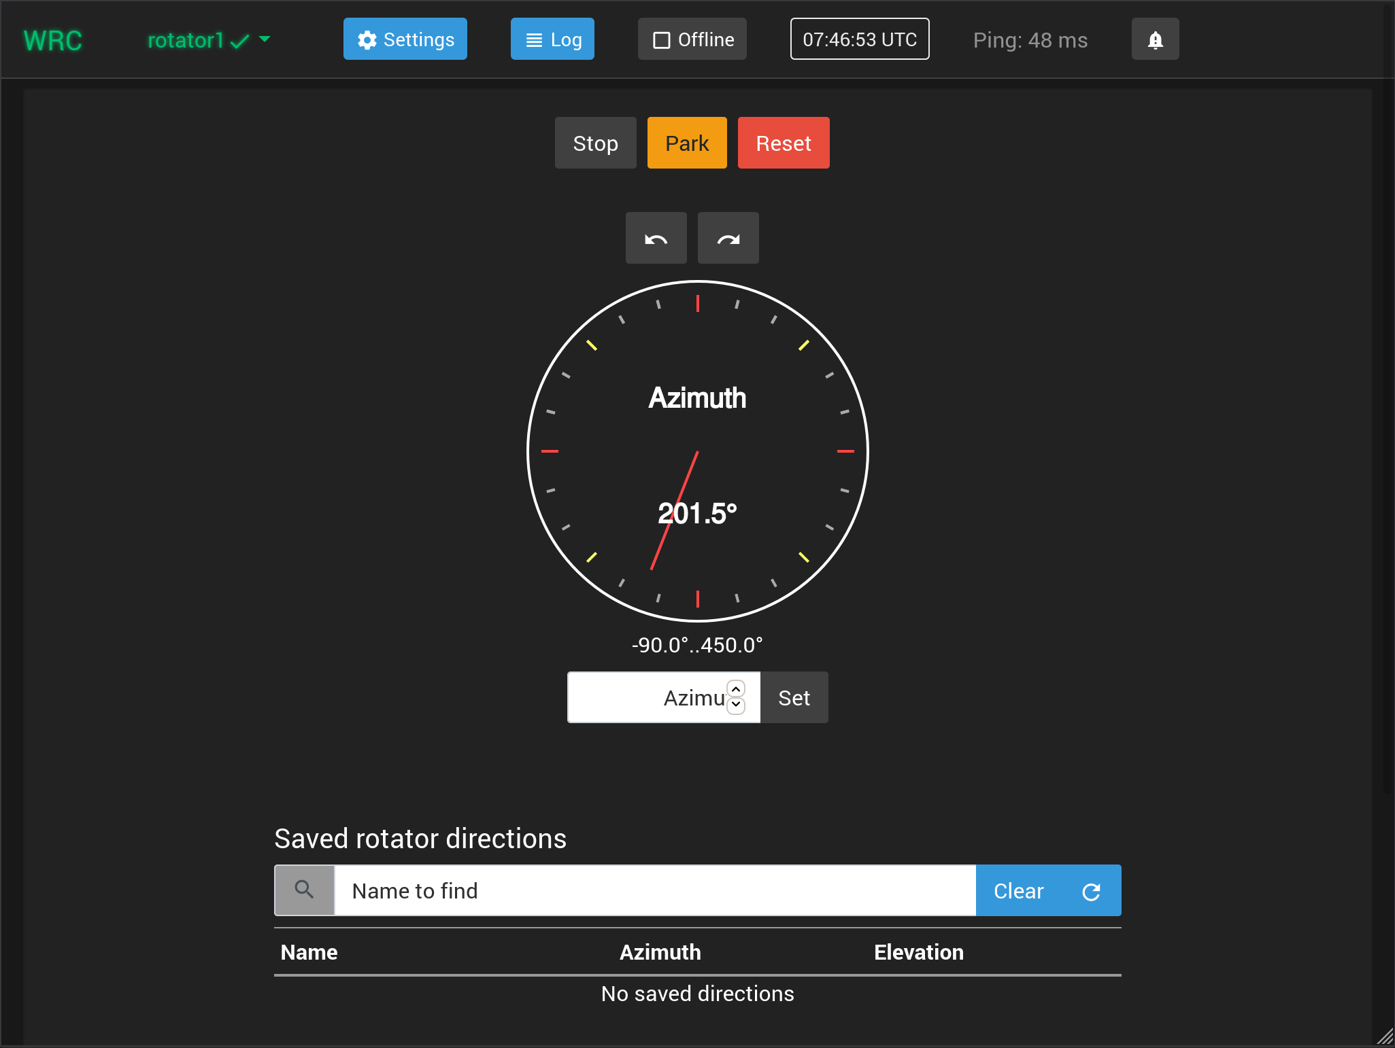Image resolution: width=1395 pixels, height=1048 pixels.
Task: Open Settings with the gear icon
Action: point(368,40)
